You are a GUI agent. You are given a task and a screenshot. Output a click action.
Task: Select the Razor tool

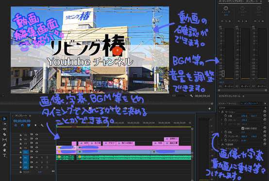click(4, 134)
